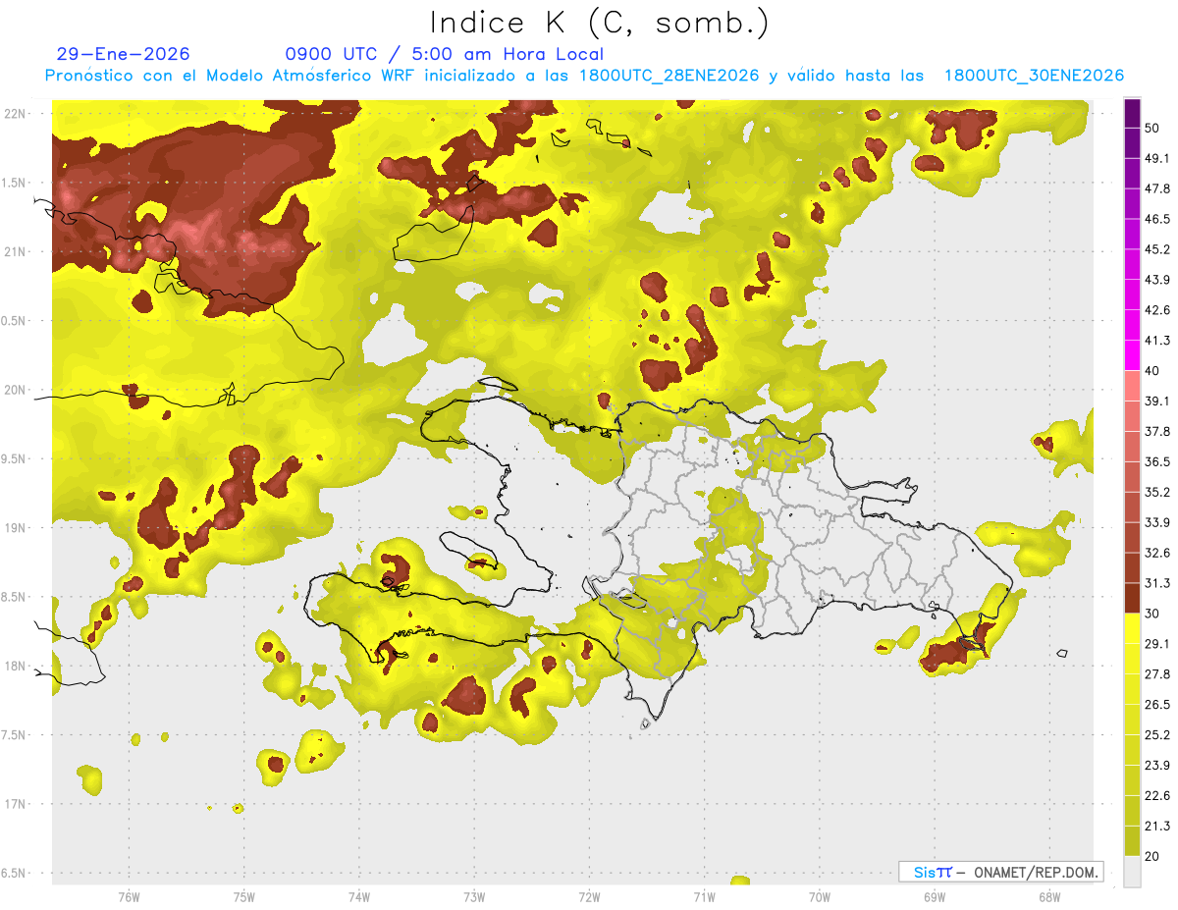
Task: Click the '40' color scale value
Action: 1151,371
